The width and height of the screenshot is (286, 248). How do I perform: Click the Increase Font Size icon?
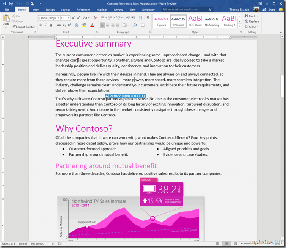click(74, 18)
